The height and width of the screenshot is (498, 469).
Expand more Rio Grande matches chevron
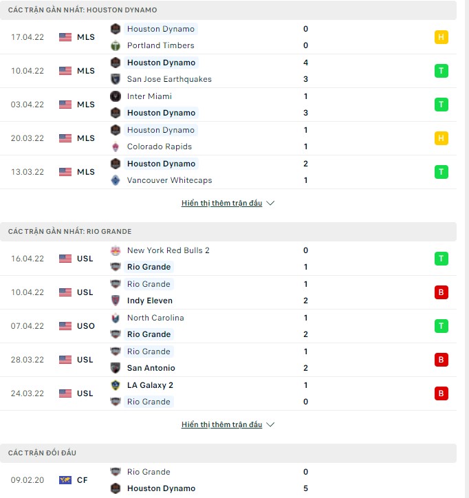270,425
